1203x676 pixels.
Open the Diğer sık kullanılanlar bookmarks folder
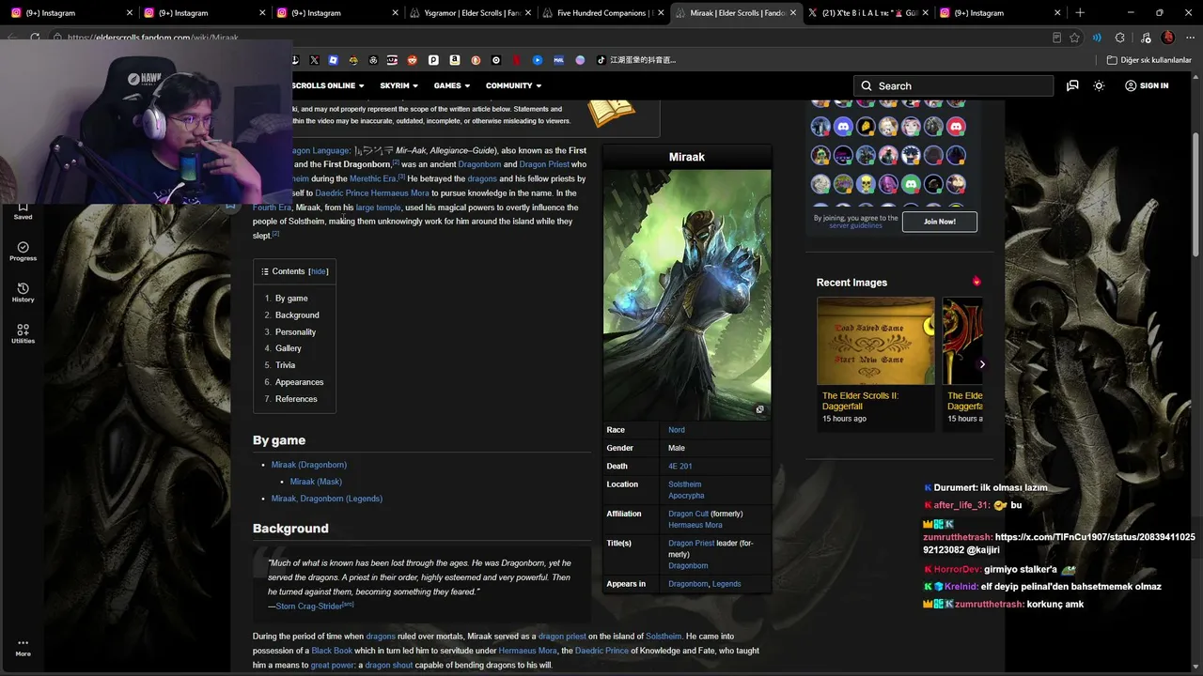pos(1149,60)
